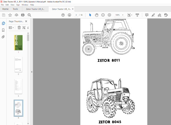171x125 pixels.
Task: Toggle the scrolling mode icon
Action: pos(137,15)
